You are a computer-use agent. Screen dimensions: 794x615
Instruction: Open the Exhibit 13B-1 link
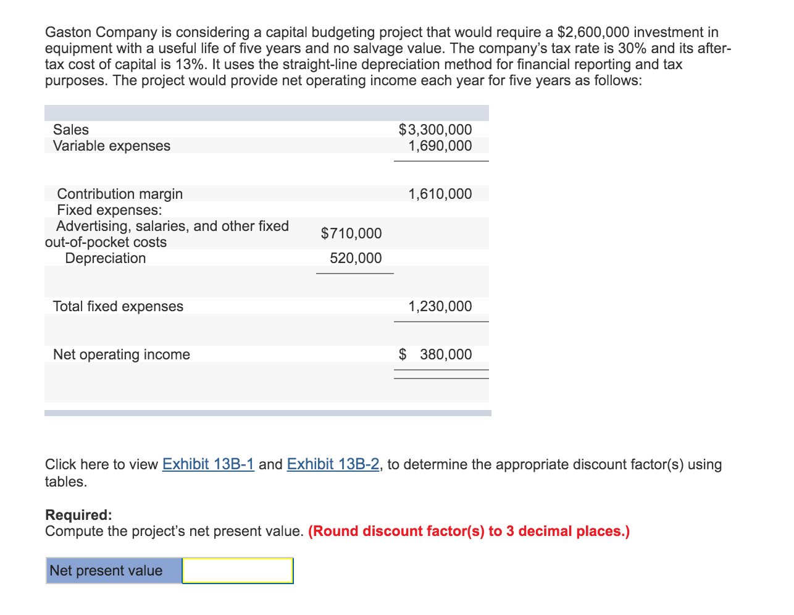208,464
